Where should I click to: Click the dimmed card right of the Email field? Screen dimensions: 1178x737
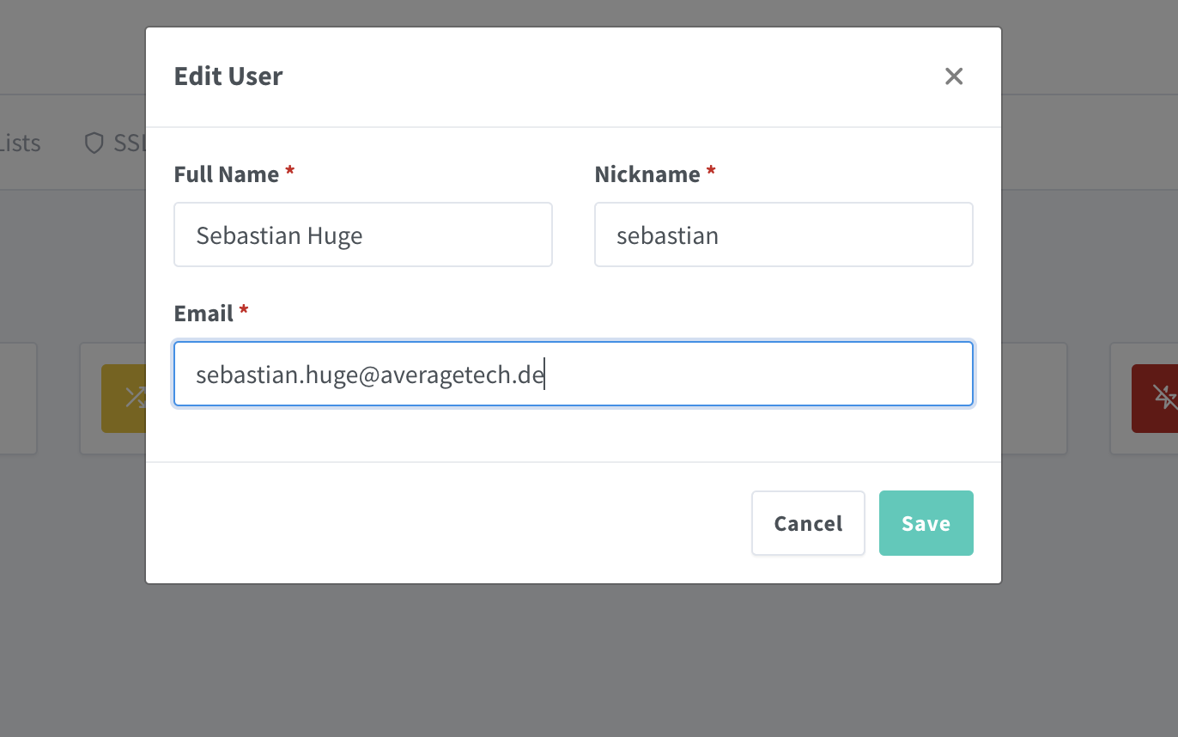coord(1034,398)
